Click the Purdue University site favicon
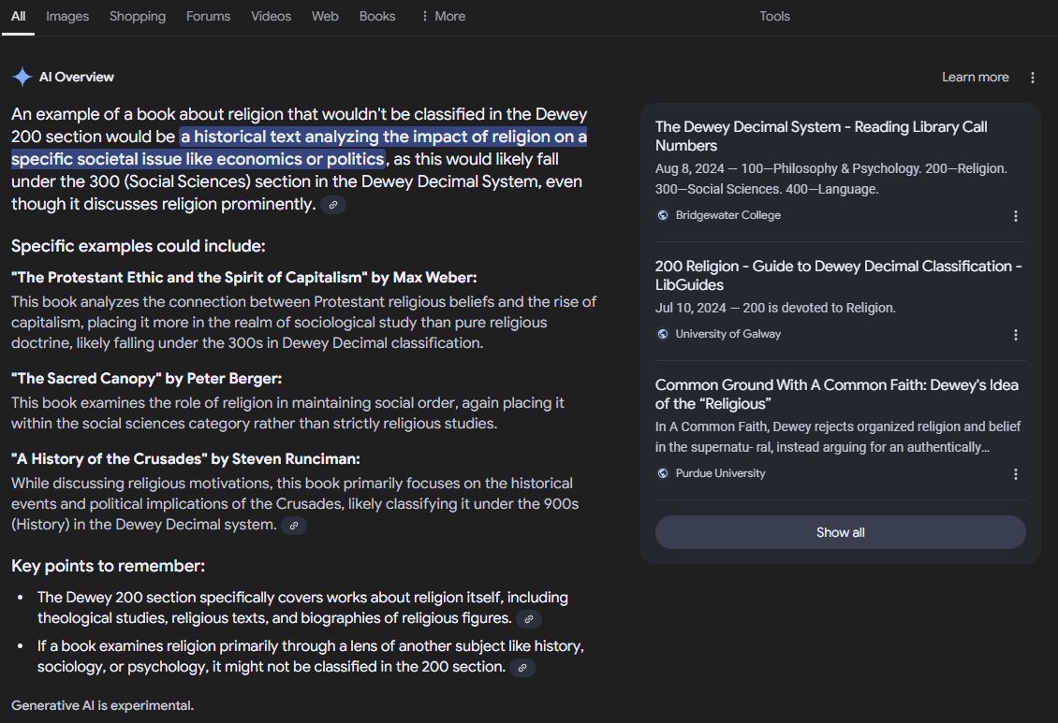This screenshot has height=723, width=1058. point(663,472)
